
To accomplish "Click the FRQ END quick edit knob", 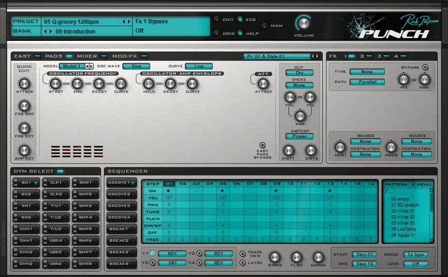I will (24, 106).
